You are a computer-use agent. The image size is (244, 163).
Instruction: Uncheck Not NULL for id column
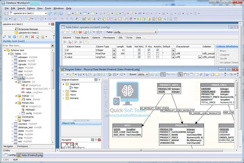point(139,50)
